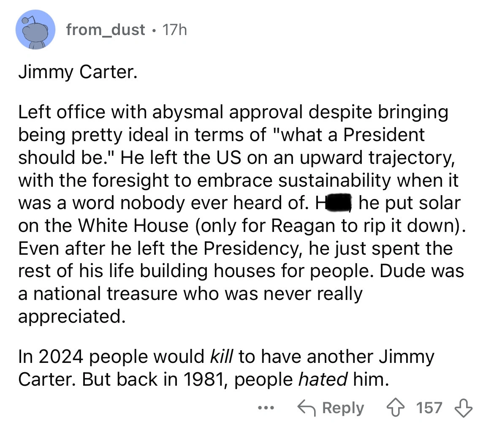The height and width of the screenshot is (425, 494).
Task: Click the 157 vote count
Action: point(429,408)
